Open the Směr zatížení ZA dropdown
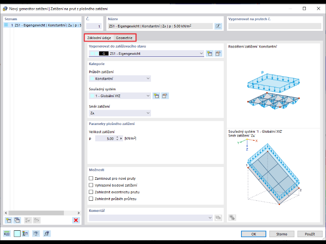Screen dimensions: 326x244 coord(120,113)
